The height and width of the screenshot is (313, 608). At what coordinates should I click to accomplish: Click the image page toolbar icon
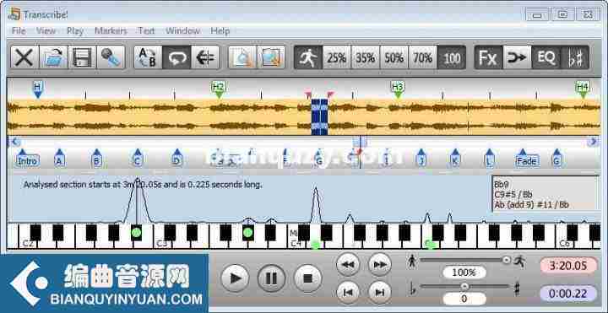(x=271, y=57)
